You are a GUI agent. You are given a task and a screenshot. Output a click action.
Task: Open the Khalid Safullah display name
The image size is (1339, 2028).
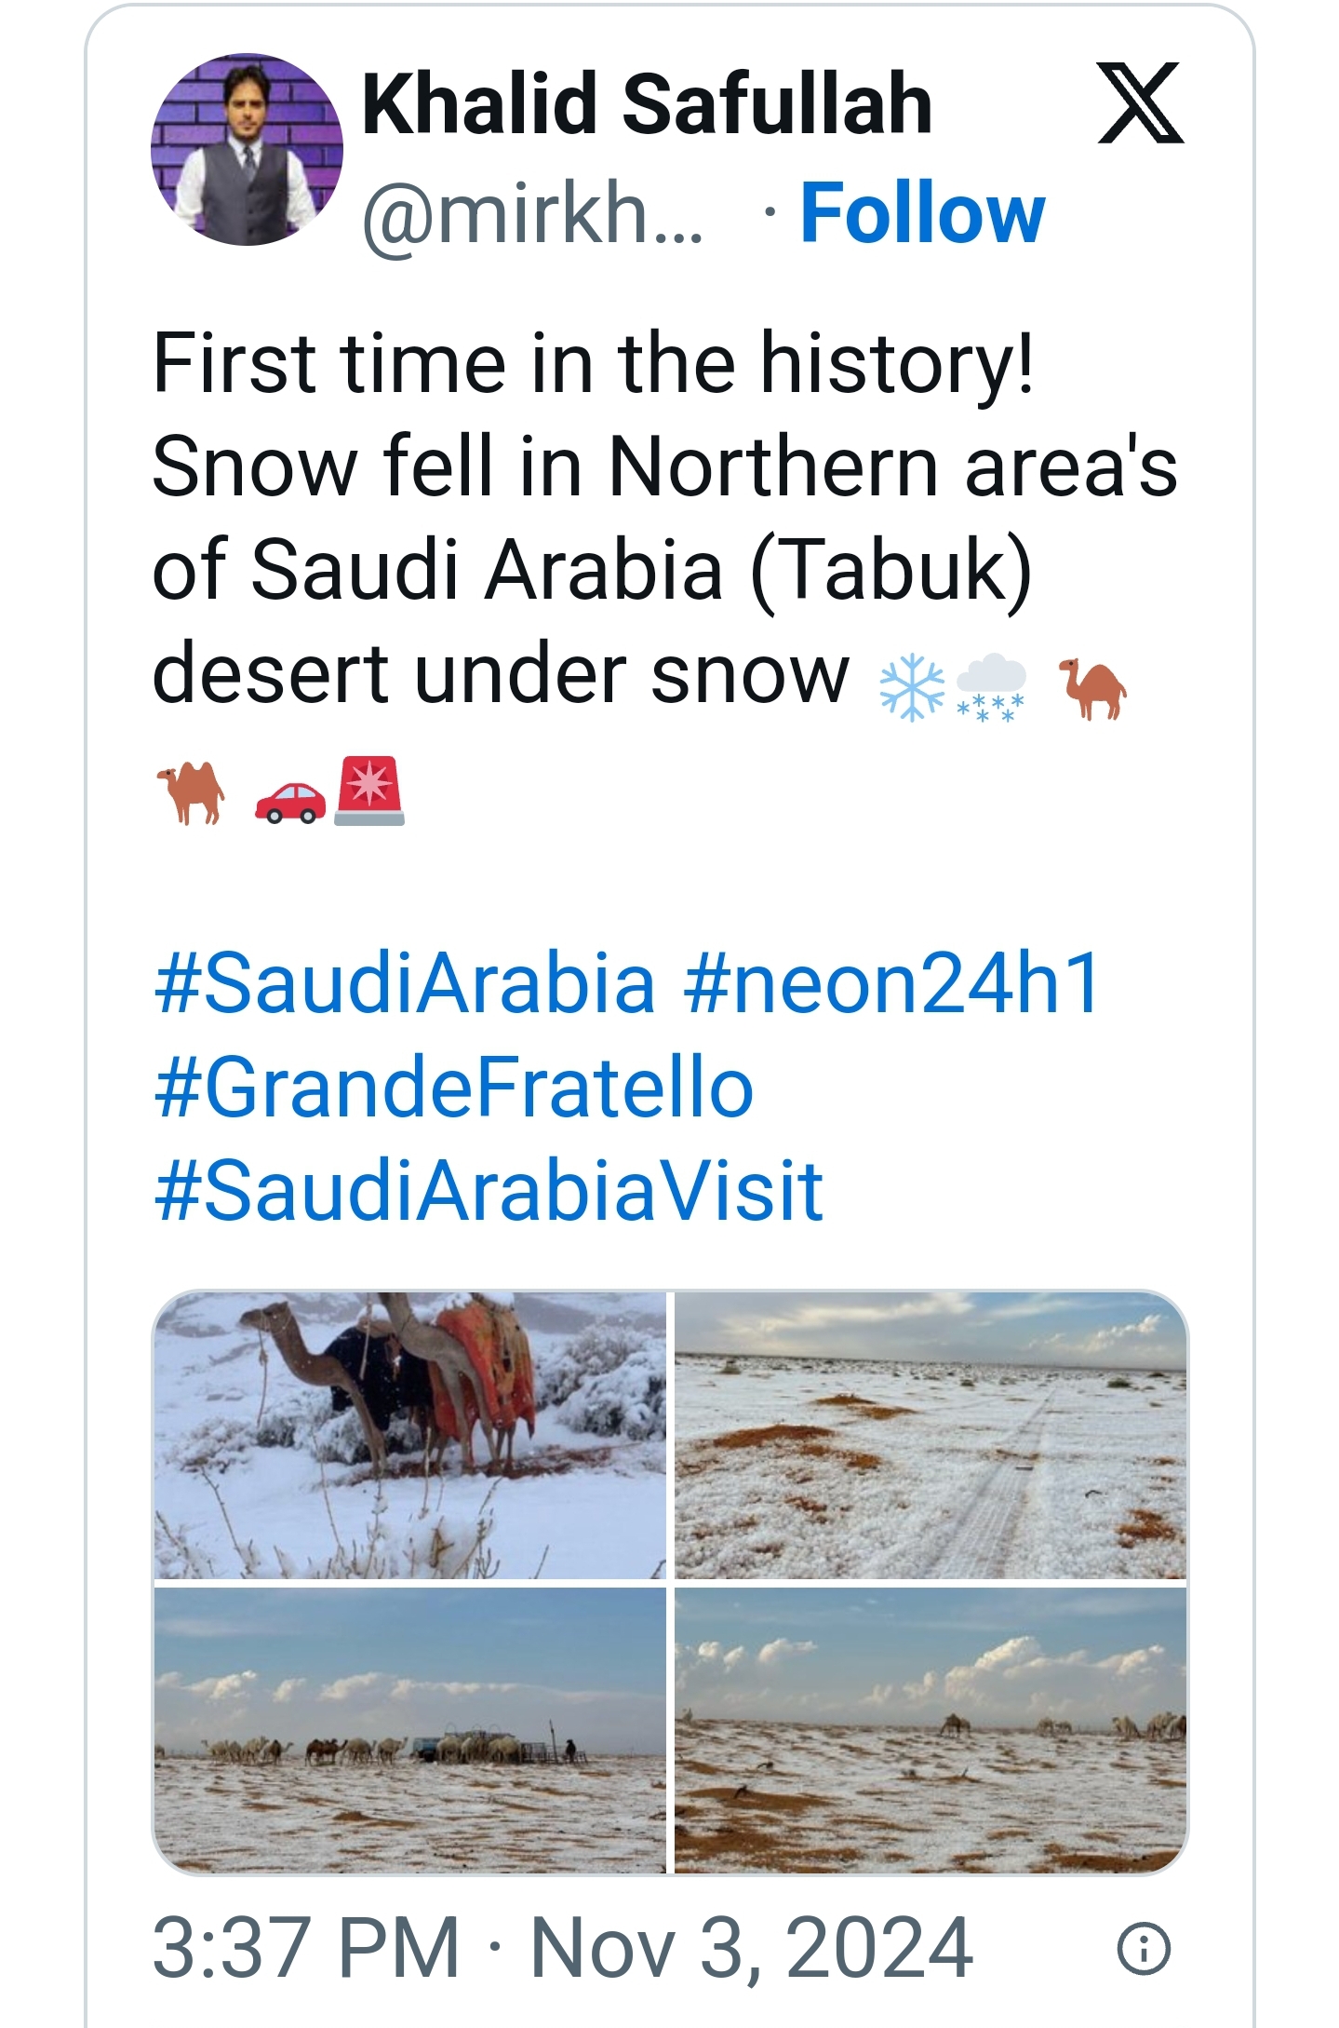click(x=647, y=103)
